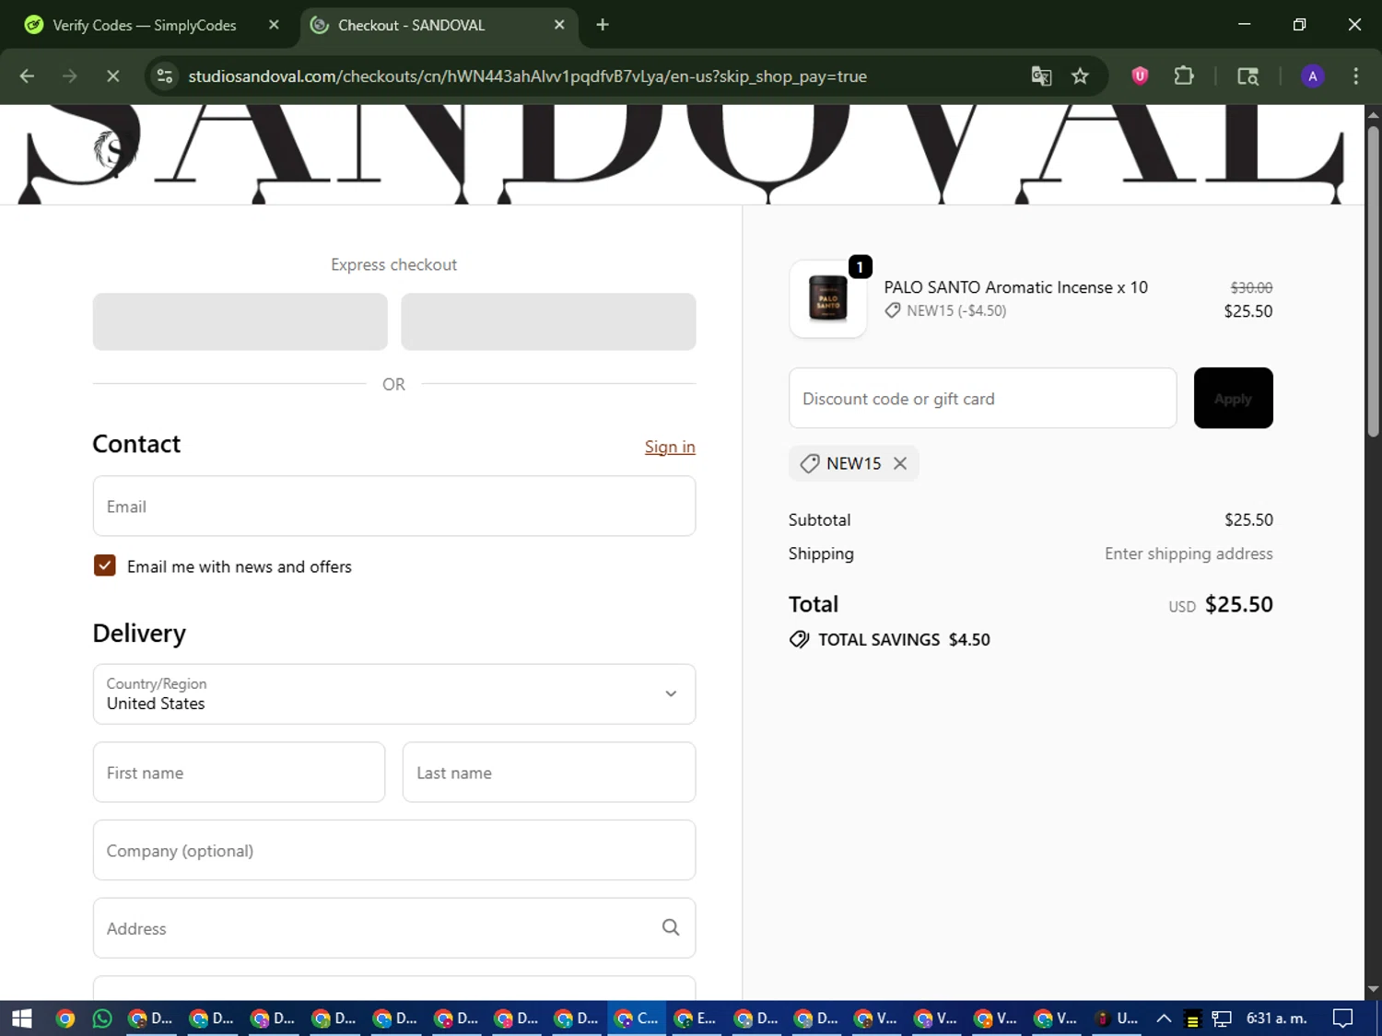Open the first Chrome taskbar icon

click(x=64, y=1019)
